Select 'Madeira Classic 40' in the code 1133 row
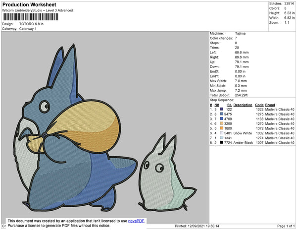 tap(280, 118)
